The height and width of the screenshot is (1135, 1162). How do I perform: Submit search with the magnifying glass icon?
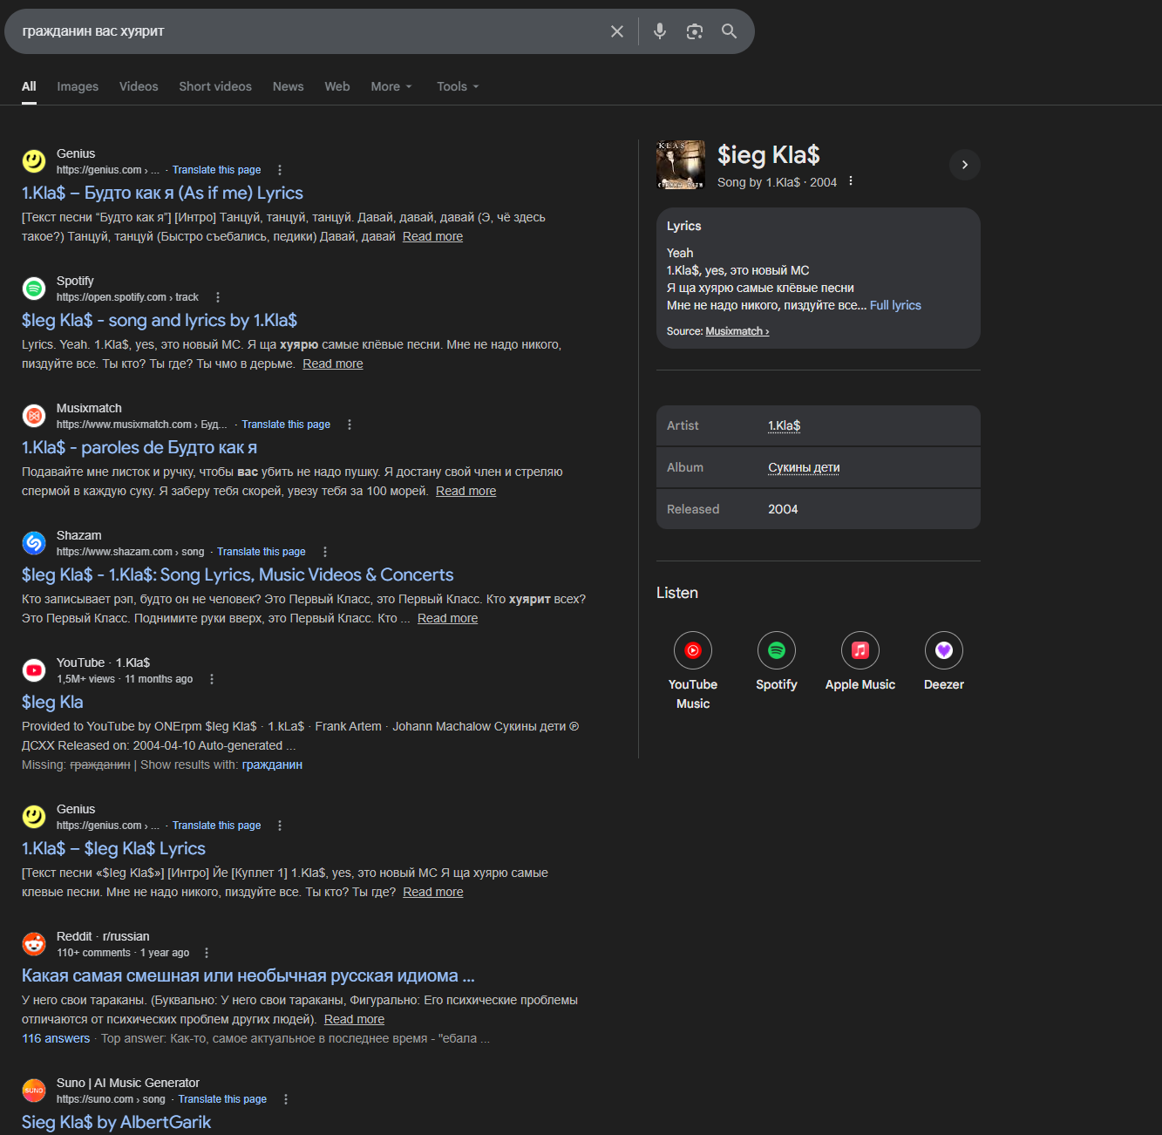(x=730, y=31)
